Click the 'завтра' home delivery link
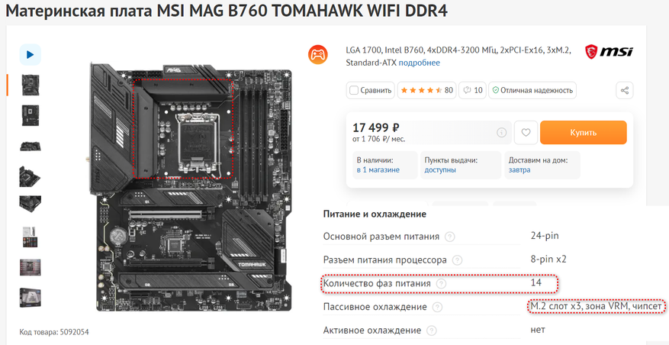This screenshot has width=669, height=345. click(519, 170)
